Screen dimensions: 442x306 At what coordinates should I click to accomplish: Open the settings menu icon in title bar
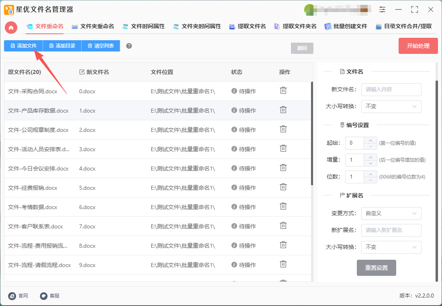[382, 10]
